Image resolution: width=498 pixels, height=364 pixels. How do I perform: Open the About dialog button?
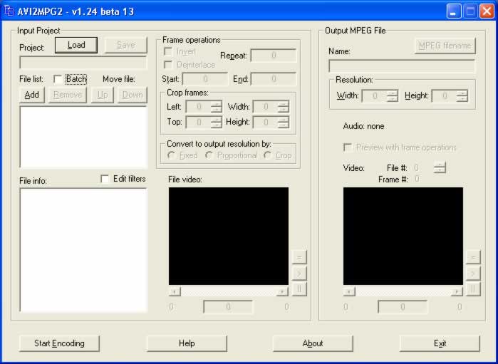[x=313, y=343]
